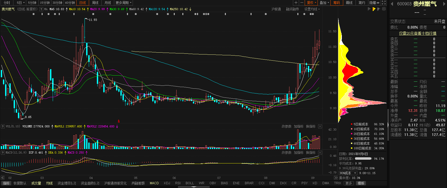Click the plus zoom-in icon in the top toolbar
The height and width of the screenshot is (188, 447).
(x=296, y=3)
